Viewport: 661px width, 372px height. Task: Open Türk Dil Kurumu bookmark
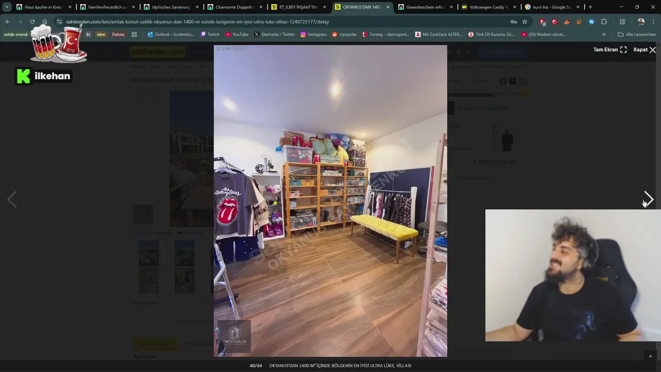tap(491, 34)
